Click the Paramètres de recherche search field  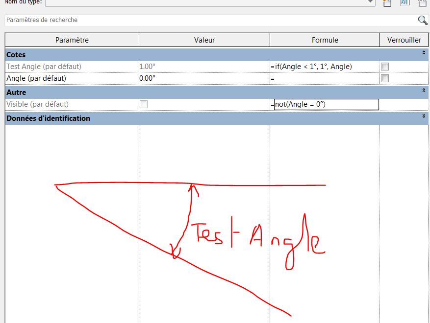[206, 20]
